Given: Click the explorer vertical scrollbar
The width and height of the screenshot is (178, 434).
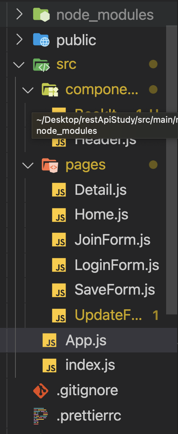Looking at the screenshot, I should [172, 169].
